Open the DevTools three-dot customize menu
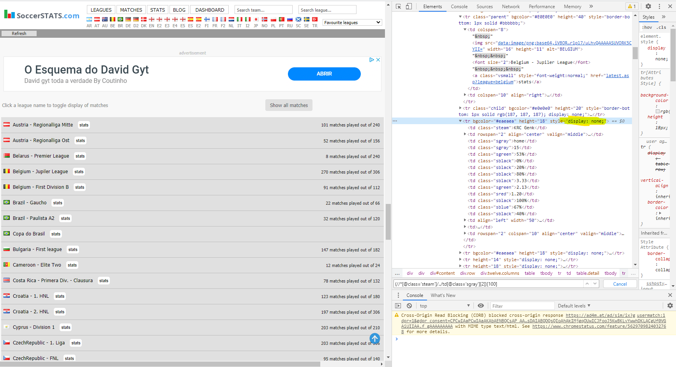Screen dimensions: 676x367 659,6
